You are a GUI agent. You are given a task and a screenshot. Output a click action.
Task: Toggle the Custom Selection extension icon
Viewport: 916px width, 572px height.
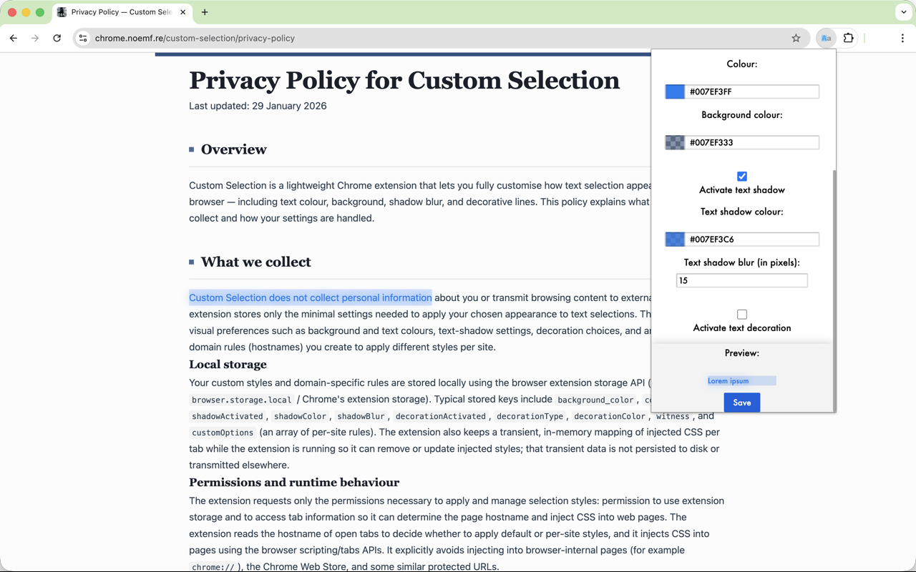[826, 38]
